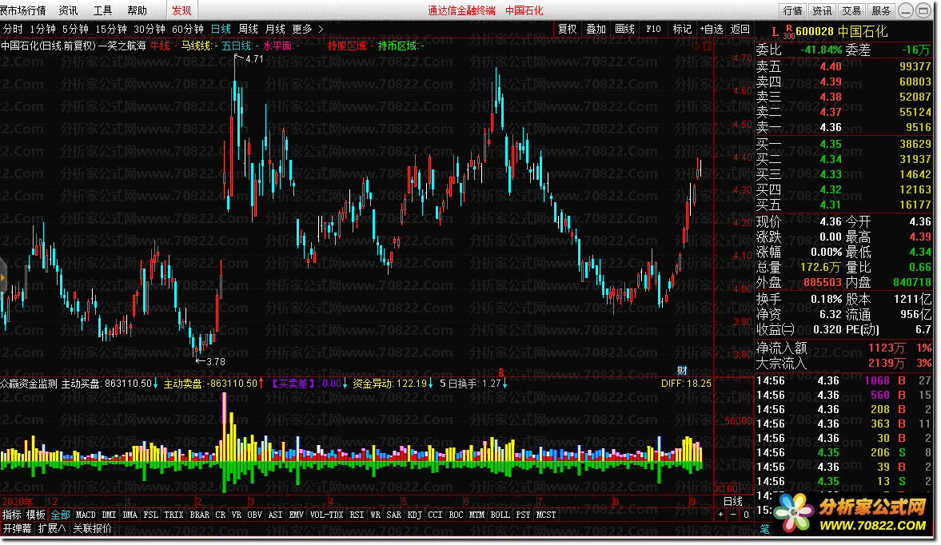Click the red L tag beside stock code
Image resolution: width=941 pixels, height=545 pixels.
click(x=775, y=32)
